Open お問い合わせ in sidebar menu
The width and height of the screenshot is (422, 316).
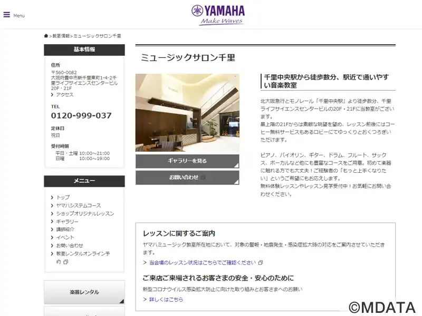click(x=70, y=245)
